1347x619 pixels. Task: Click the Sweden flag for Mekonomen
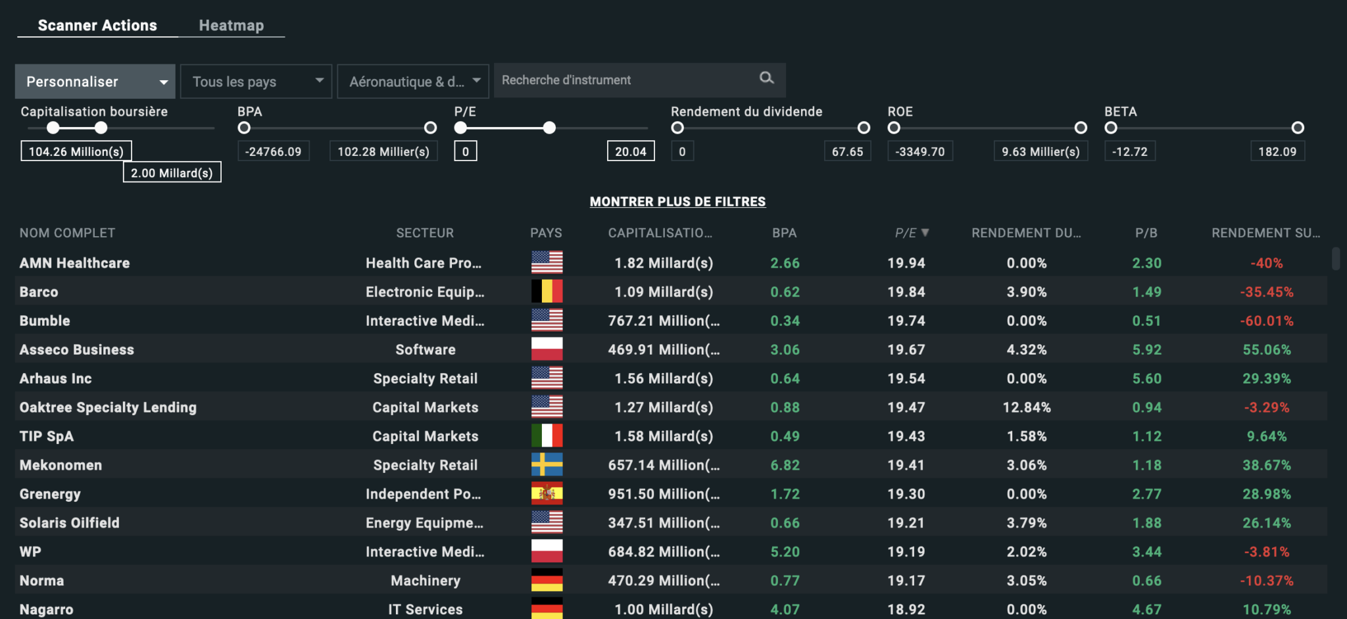click(x=547, y=464)
